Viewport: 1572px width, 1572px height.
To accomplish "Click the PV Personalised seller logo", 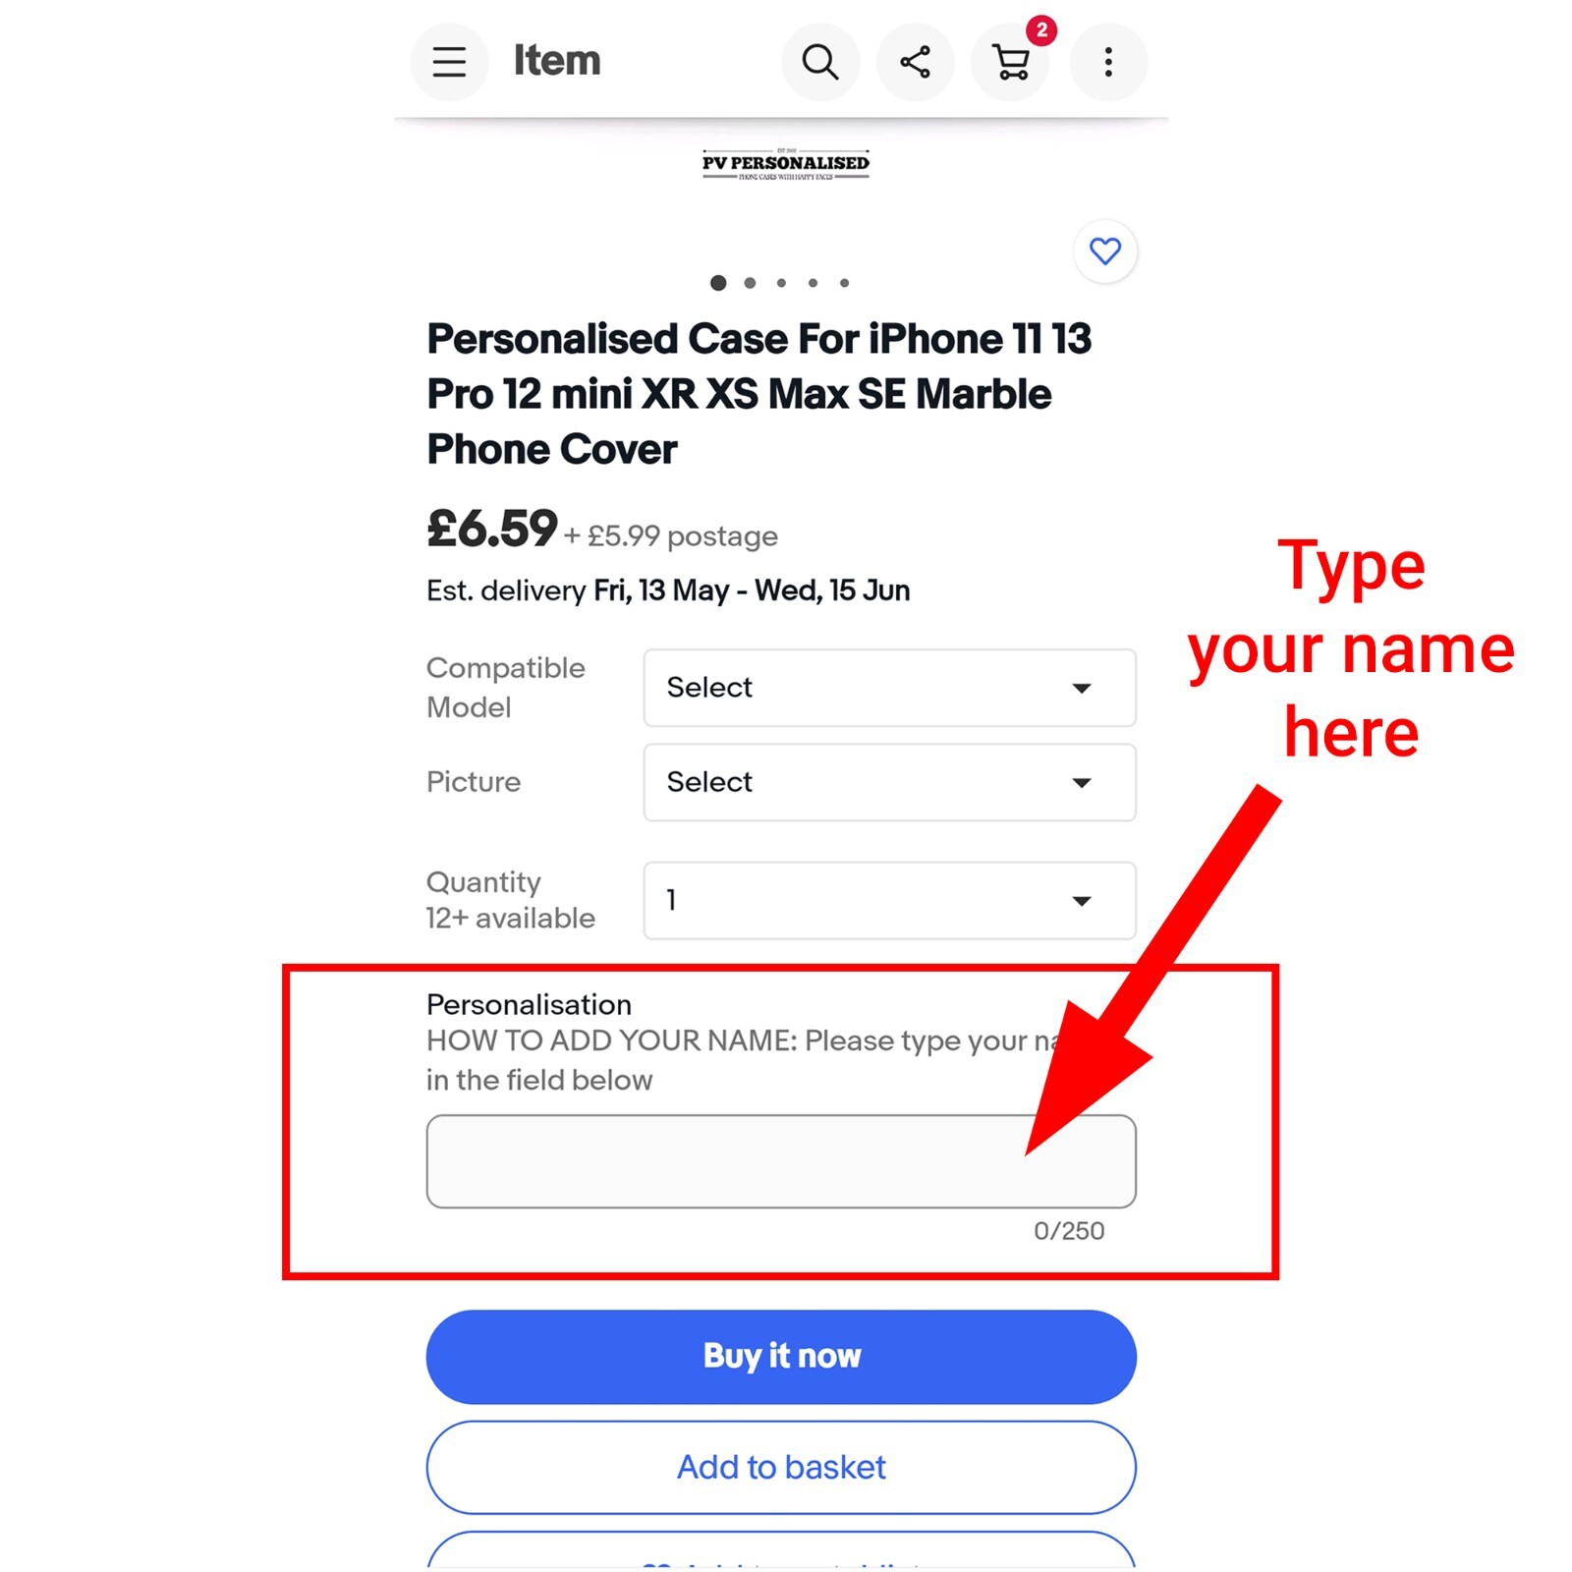I will click(785, 164).
